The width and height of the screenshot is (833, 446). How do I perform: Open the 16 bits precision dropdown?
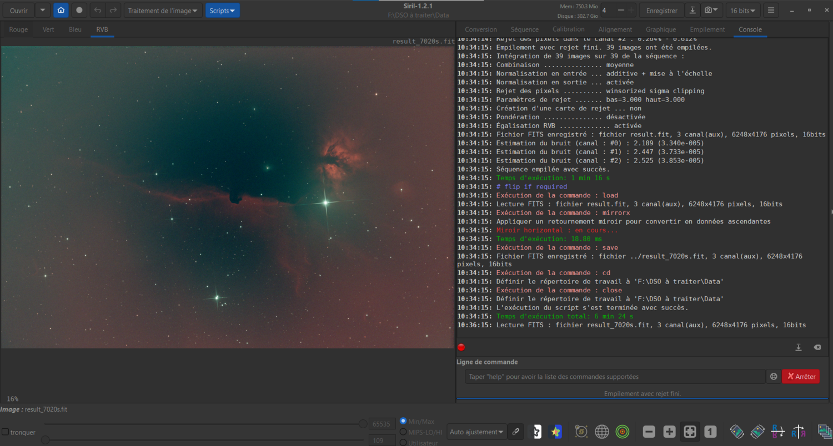[744, 10]
